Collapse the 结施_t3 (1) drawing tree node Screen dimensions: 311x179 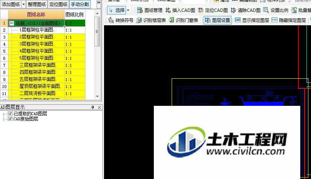[12, 23]
